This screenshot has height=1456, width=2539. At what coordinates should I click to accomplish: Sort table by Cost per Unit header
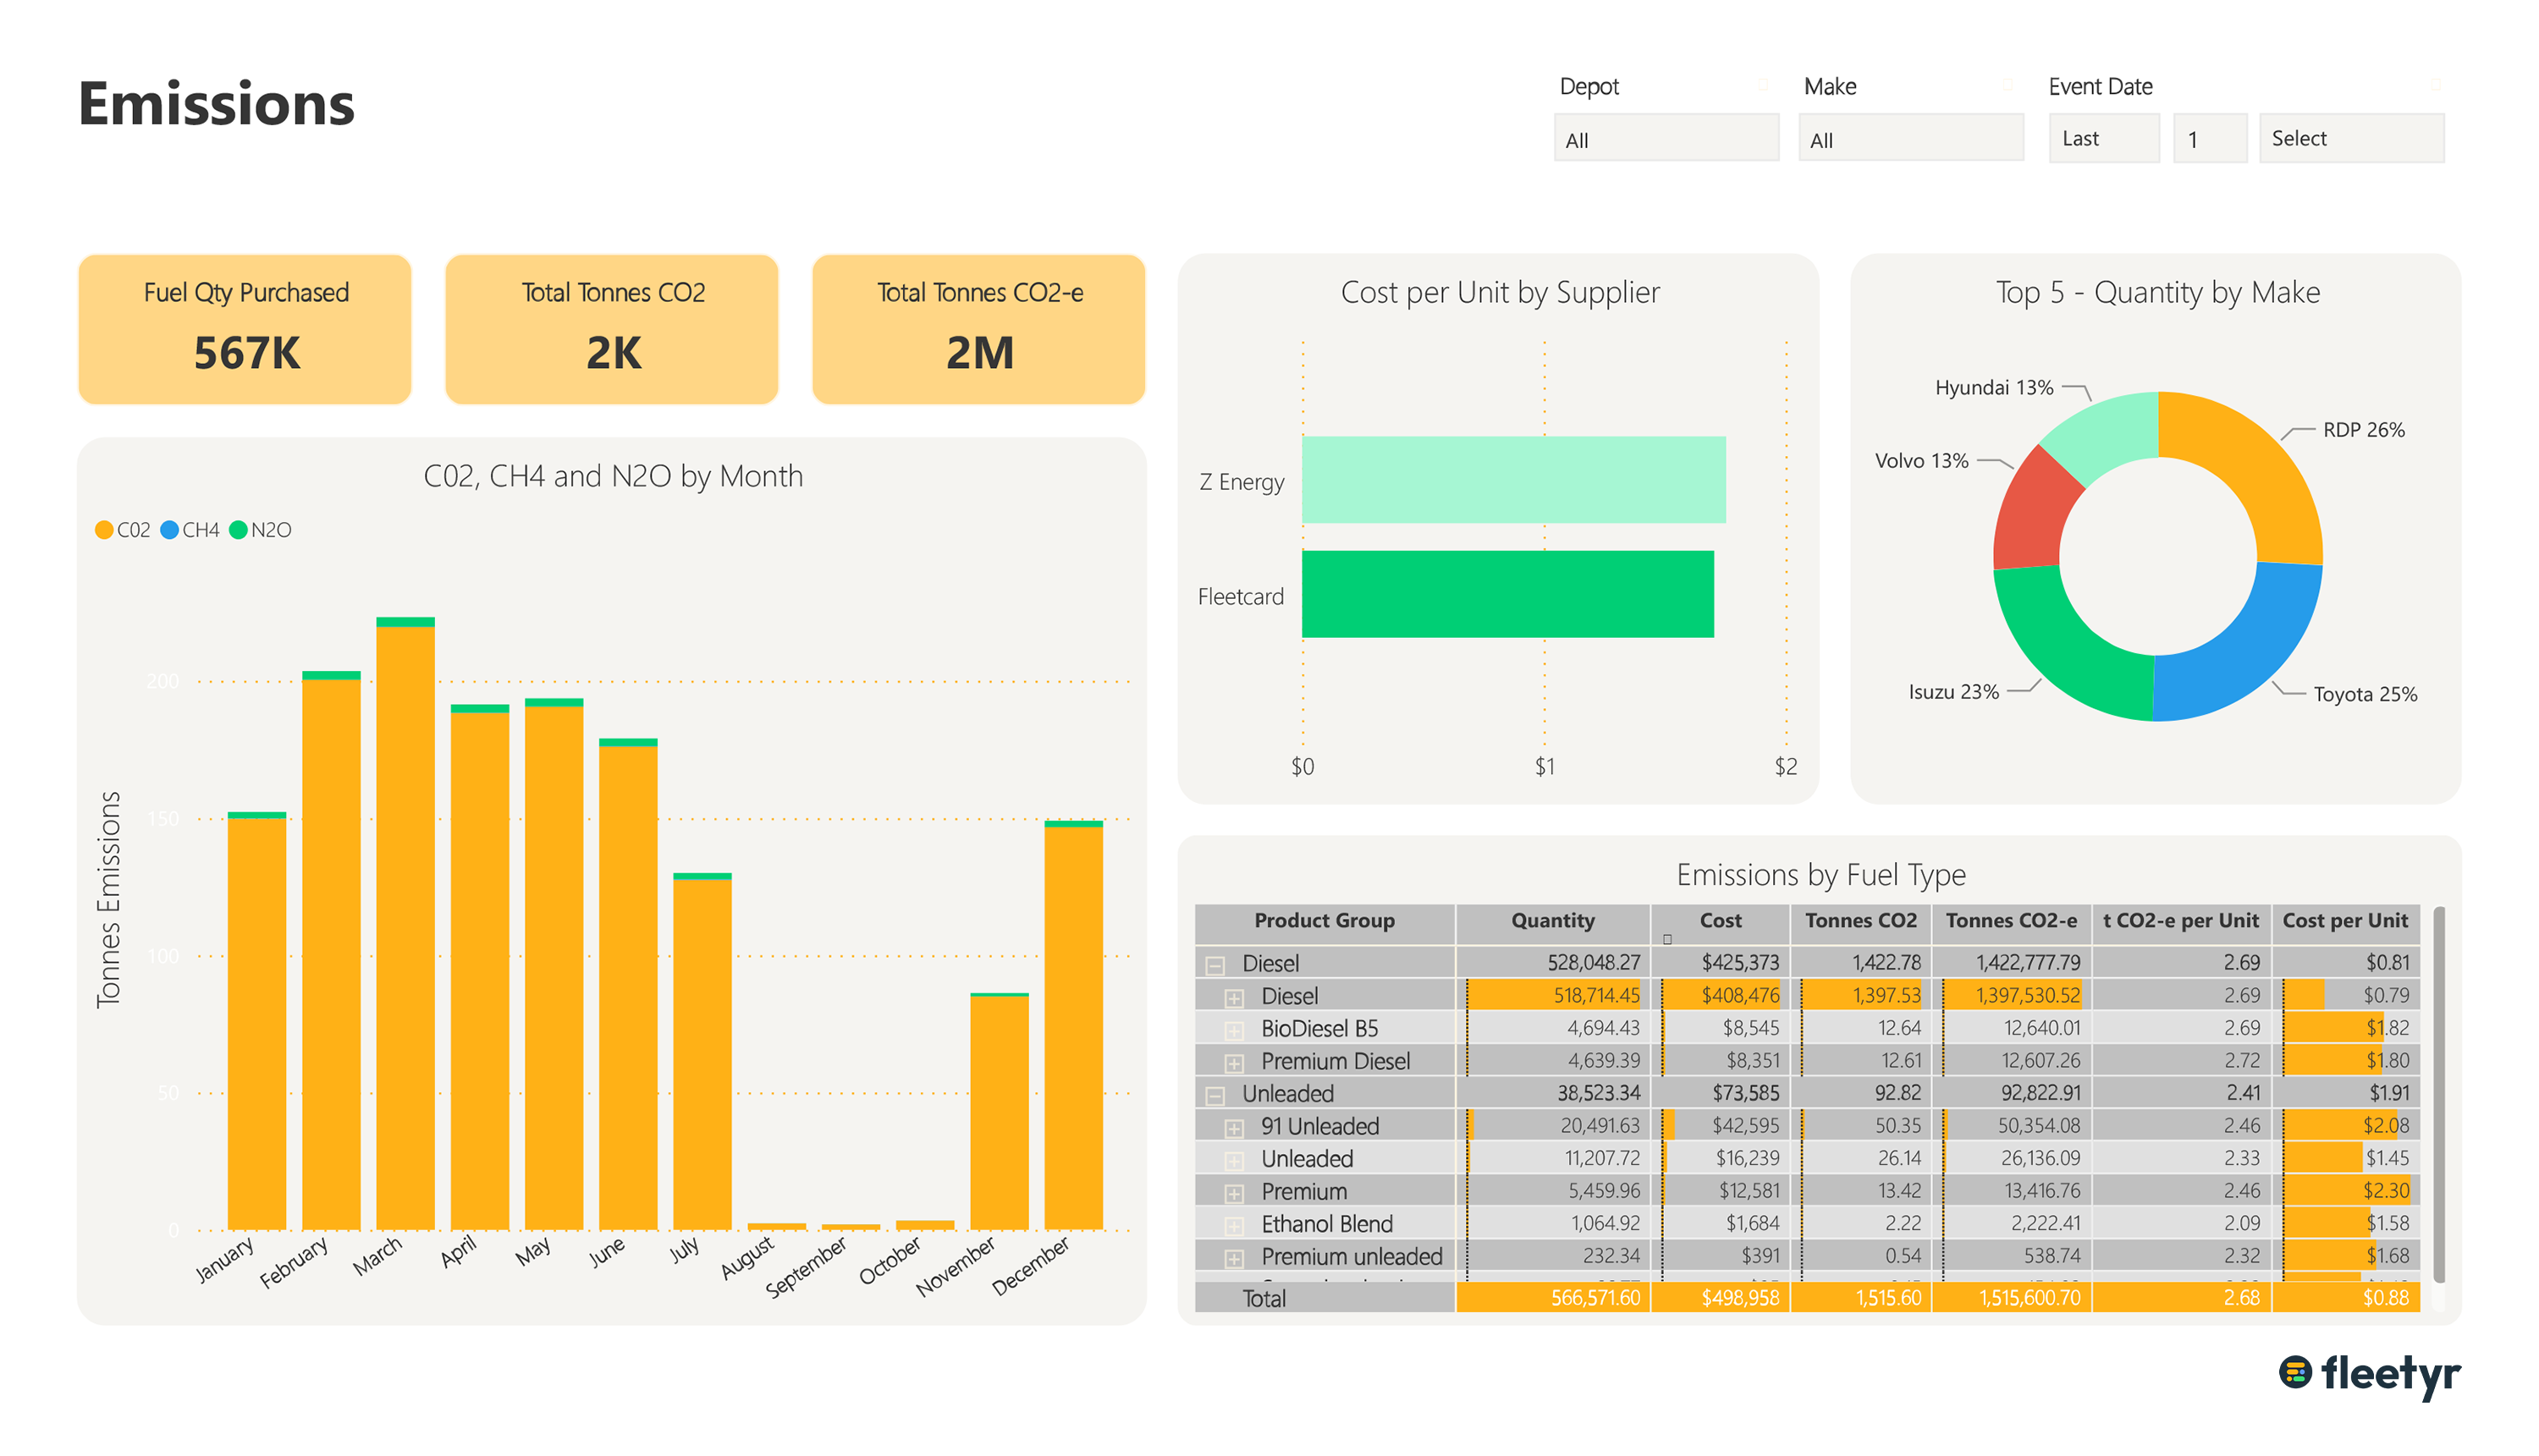click(2344, 920)
